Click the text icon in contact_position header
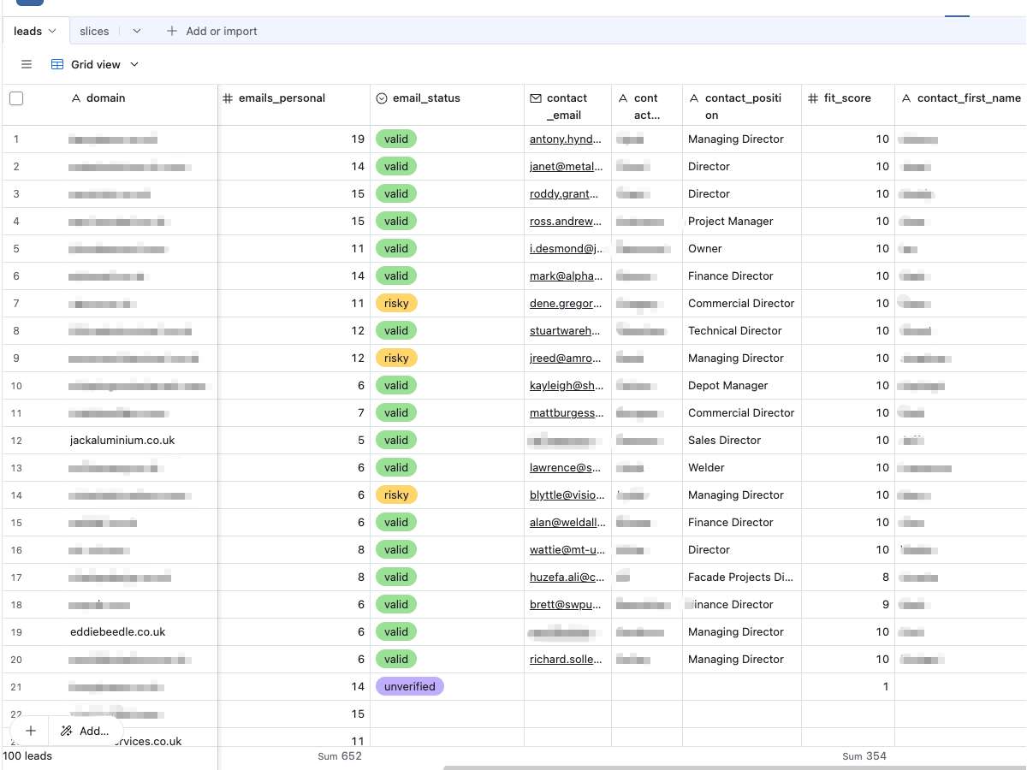Image resolution: width=1027 pixels, height=770 pixels. coord(693,98)
